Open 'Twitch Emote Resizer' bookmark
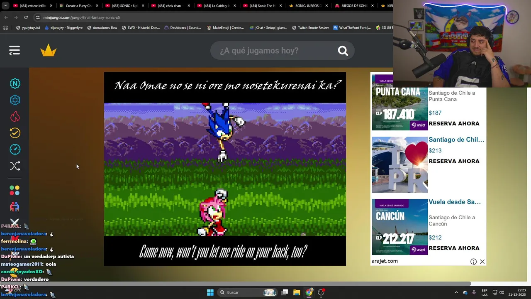 click(x=310, y=28)
